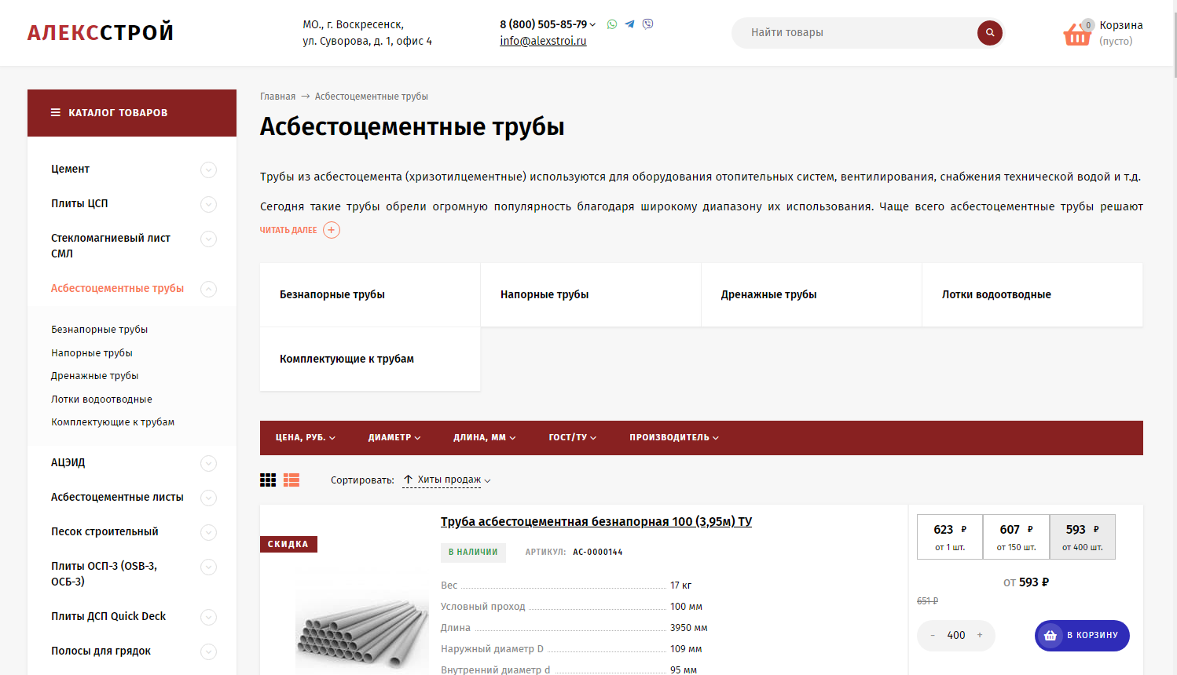Image resolution: width=1177 pixels, height=675 pixels.
Task: Click plus icon next to Читать далее
Action: pos(332,230)
